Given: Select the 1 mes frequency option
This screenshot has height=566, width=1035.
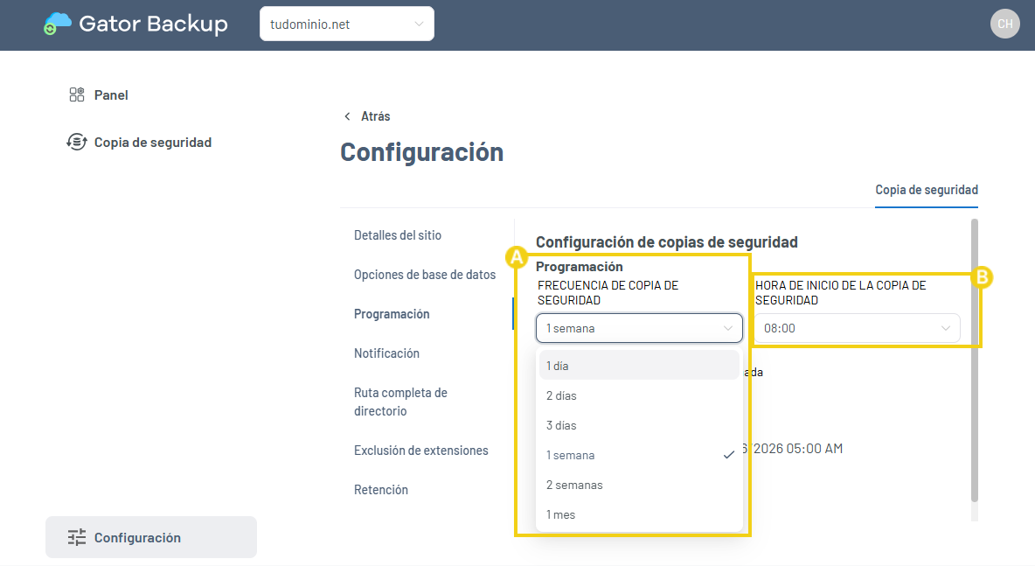Looking at the screenshot, I should (x=639, y=514).
